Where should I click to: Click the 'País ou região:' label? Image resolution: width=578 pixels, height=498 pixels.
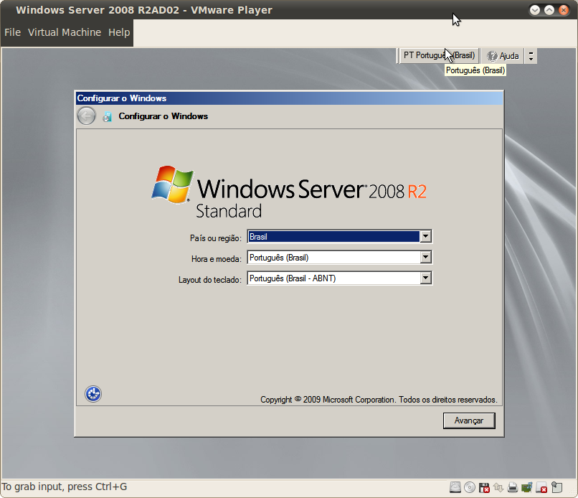click(x=216, y=238)
